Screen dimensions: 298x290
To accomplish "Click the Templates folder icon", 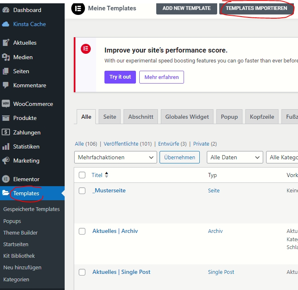I will (x=6, y=193).
